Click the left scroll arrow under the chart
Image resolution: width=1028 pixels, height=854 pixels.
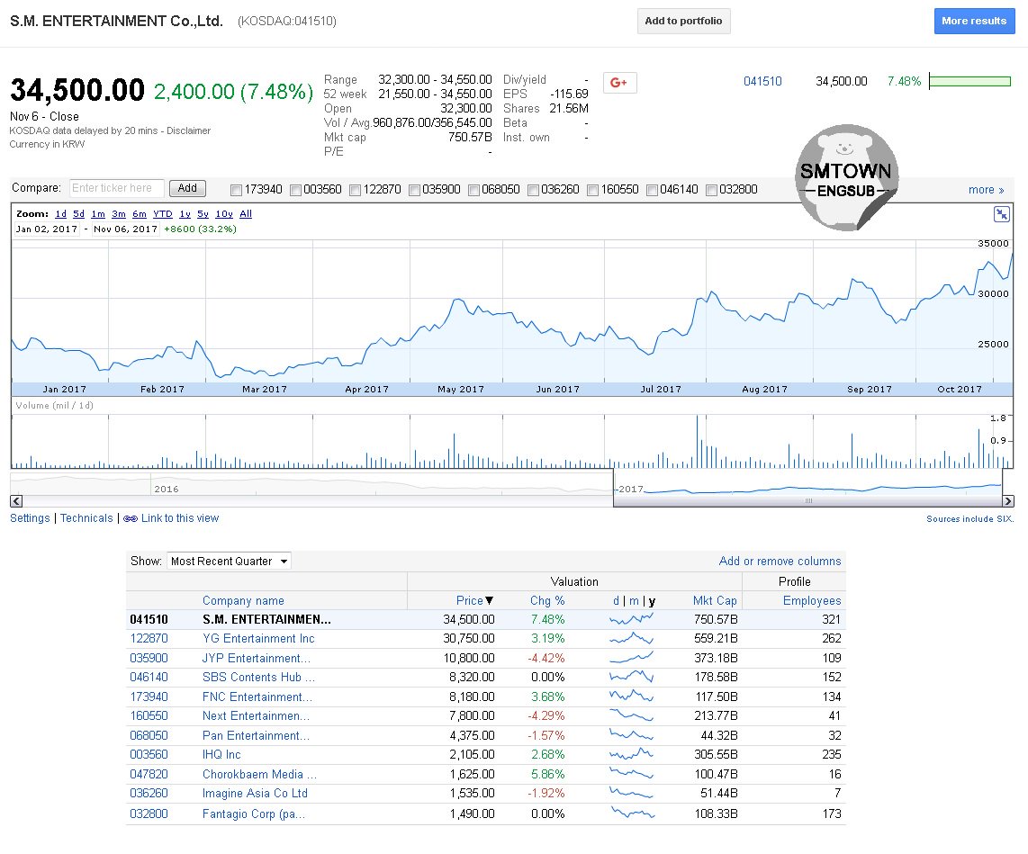[x=16, y=501]
